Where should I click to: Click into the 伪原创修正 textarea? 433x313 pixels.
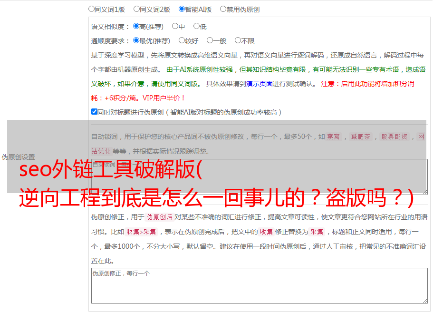[260, 286]
